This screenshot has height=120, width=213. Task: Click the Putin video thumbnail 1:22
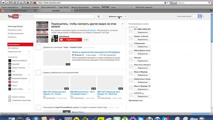[x=57, y=58]
